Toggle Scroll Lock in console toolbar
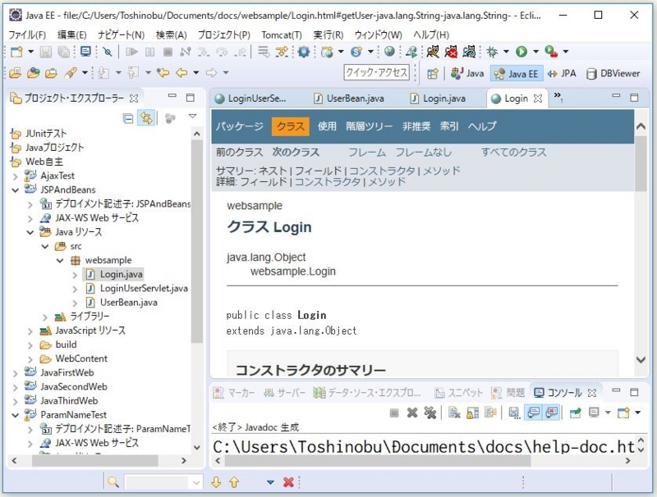 click(x=472, y=413)
